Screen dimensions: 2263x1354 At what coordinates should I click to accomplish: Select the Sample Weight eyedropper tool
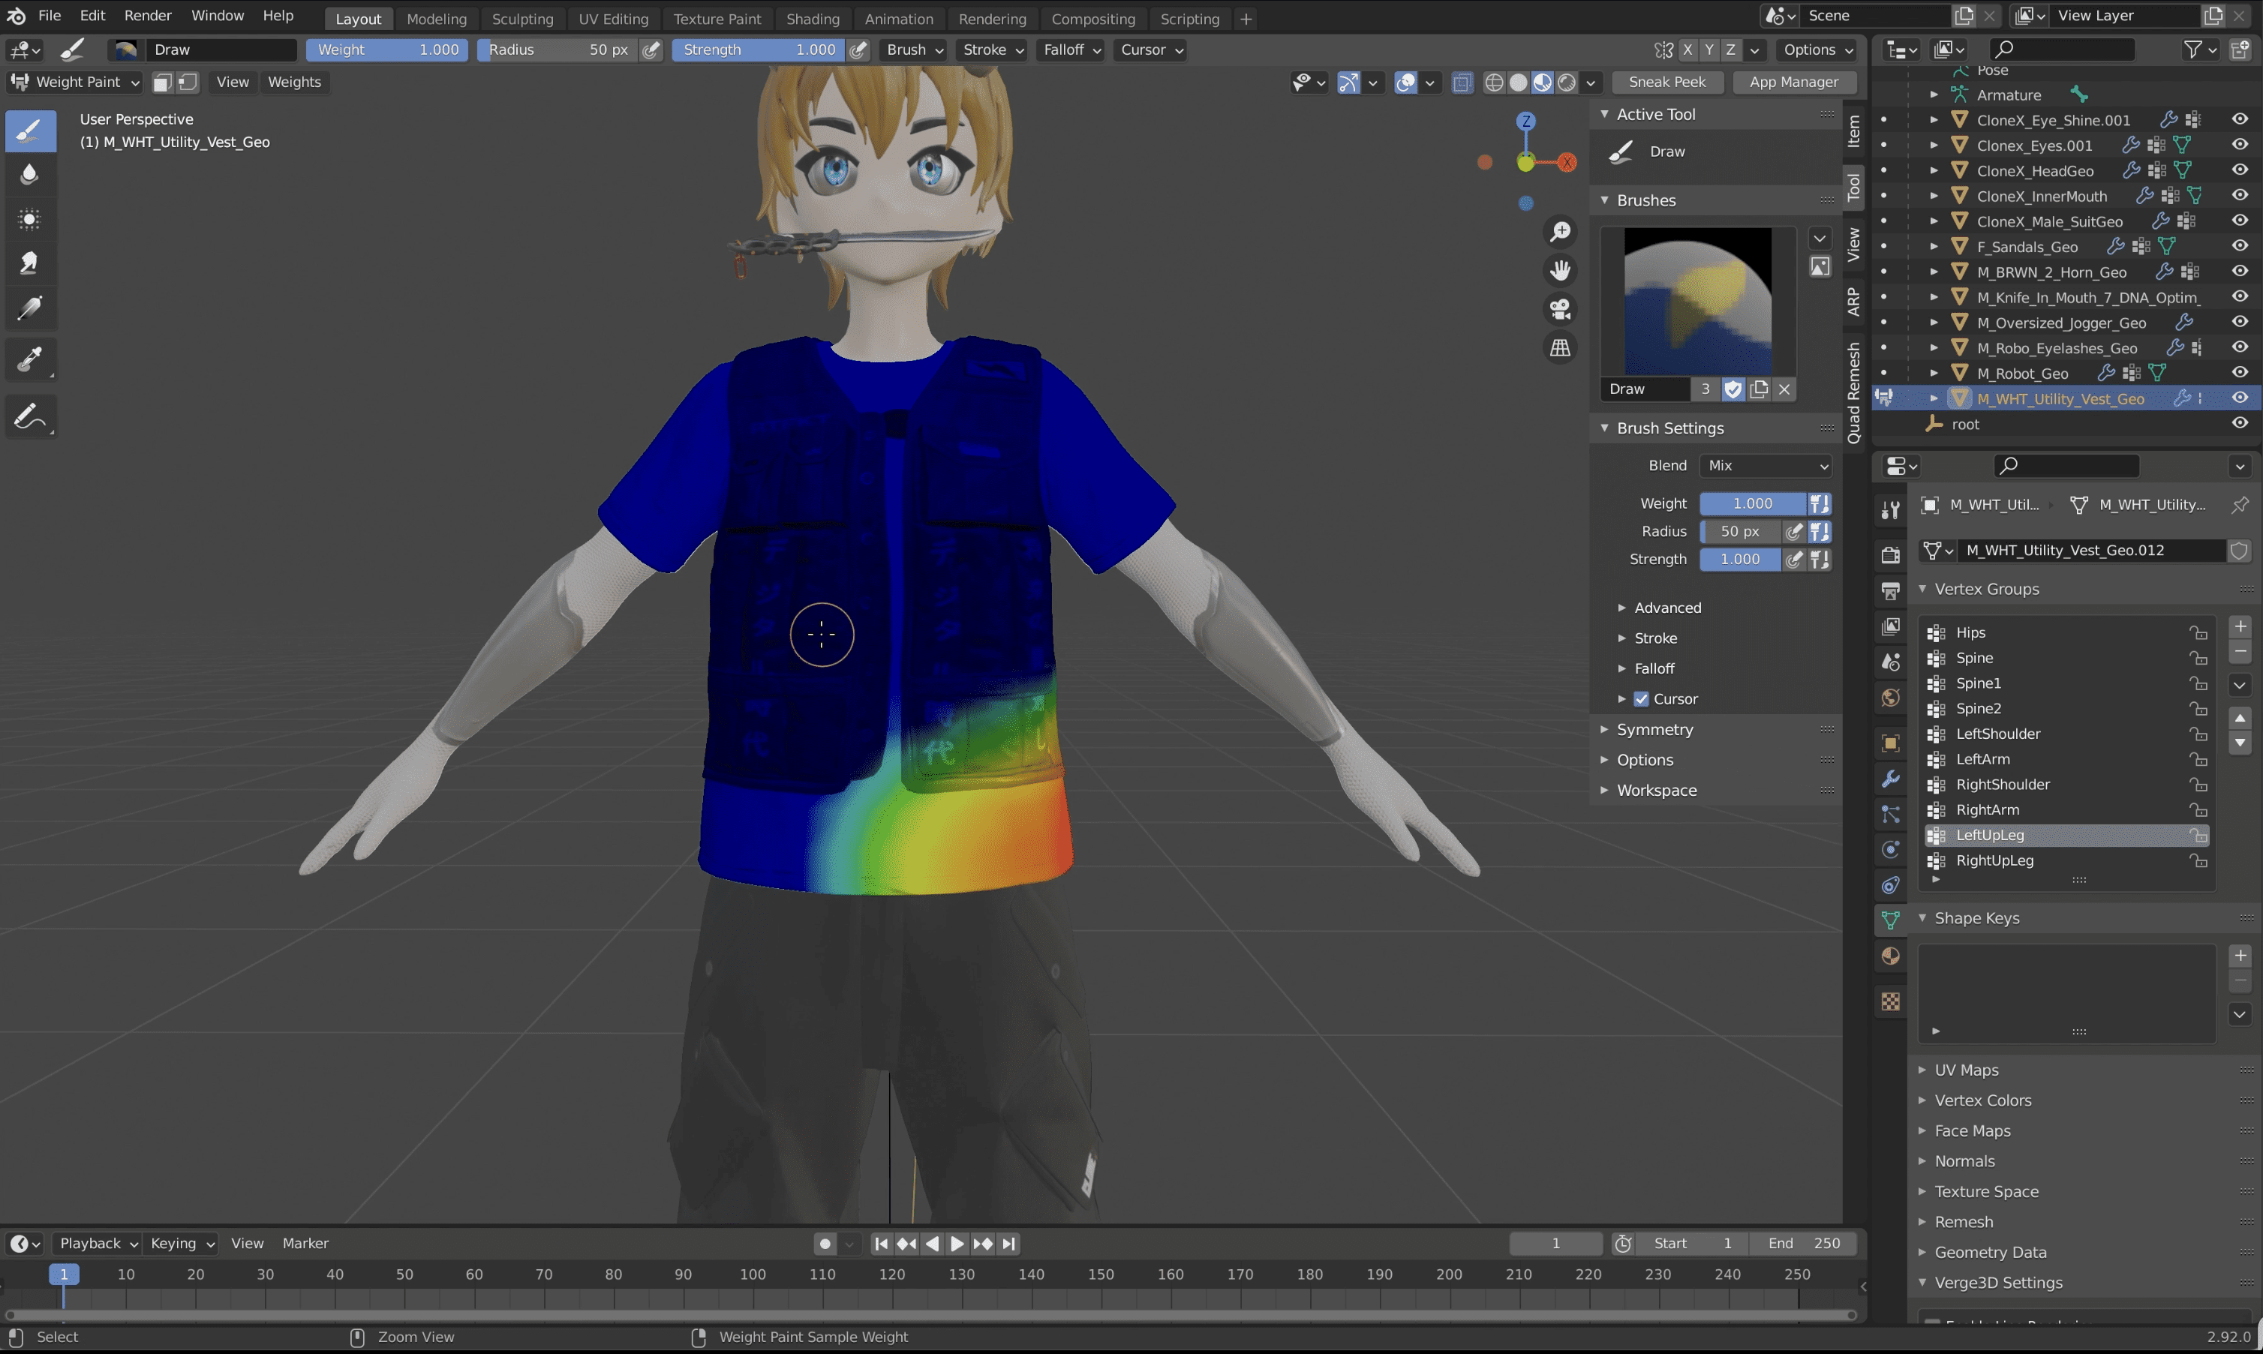[x=30, y=359]
